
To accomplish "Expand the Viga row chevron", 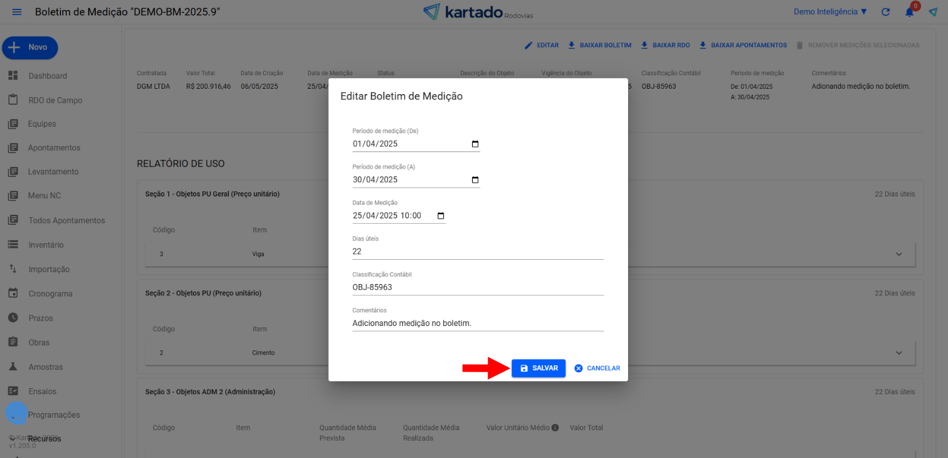I will pyautogui.click(x=899, y=254).
